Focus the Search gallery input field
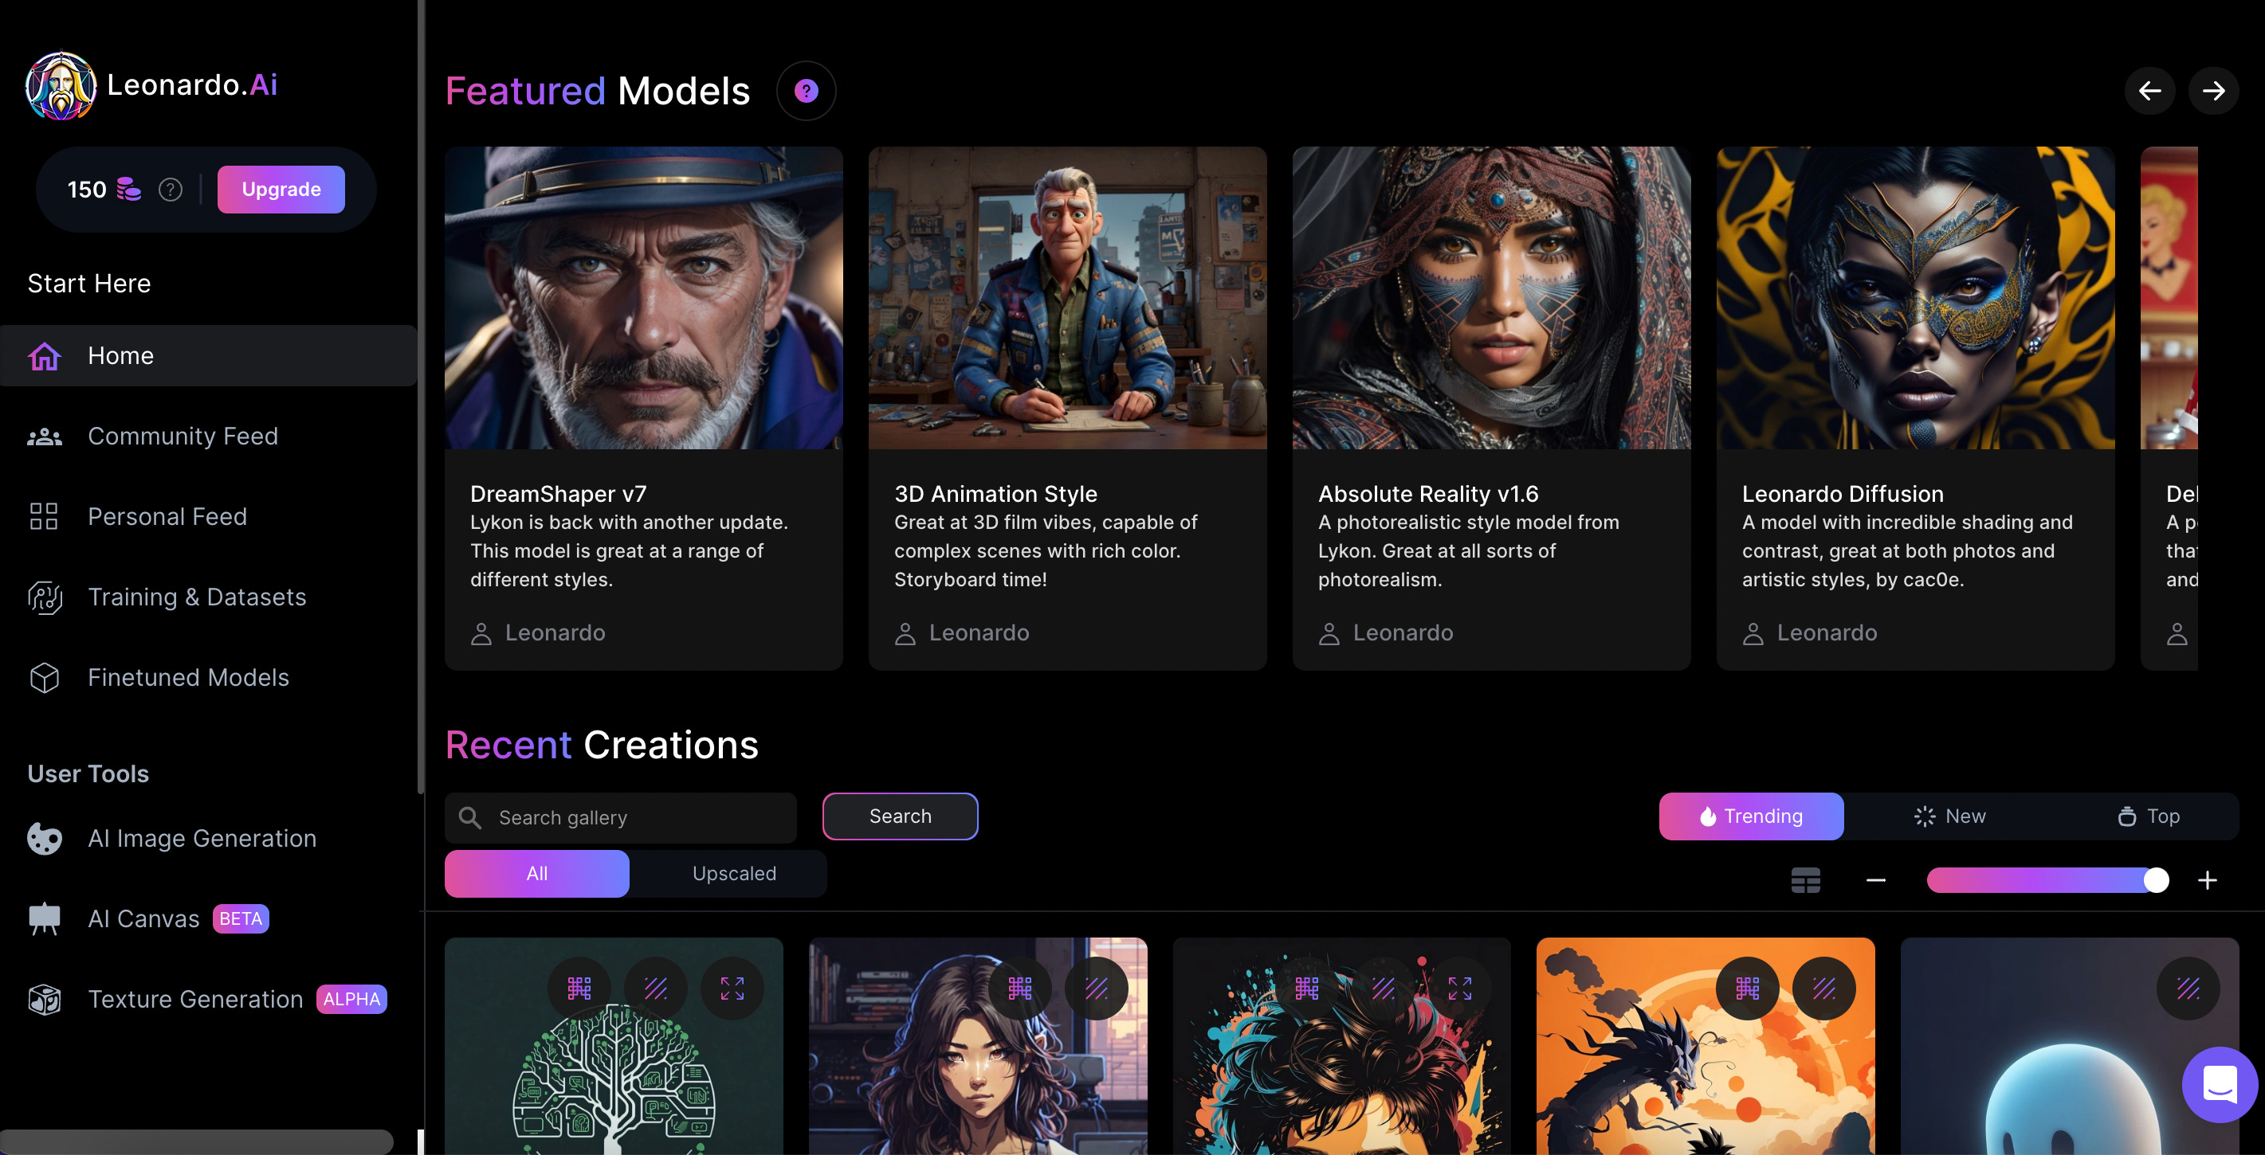This screenshot has height=1155, width=2265. [621, 817]
